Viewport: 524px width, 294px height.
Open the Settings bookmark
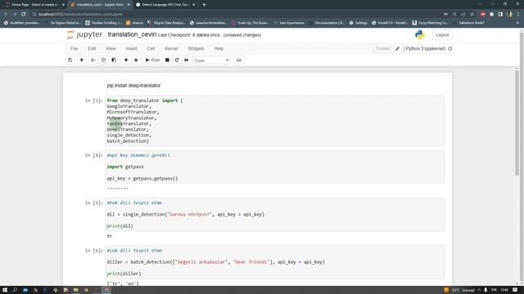[x=359, y=23]
